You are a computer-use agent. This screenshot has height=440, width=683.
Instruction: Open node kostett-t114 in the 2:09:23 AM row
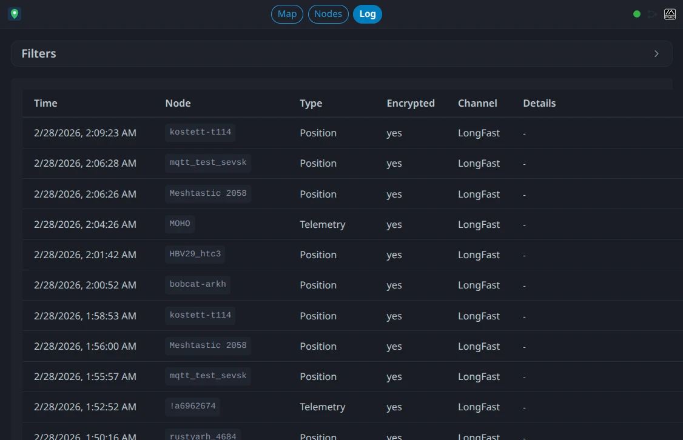point(200,132)
